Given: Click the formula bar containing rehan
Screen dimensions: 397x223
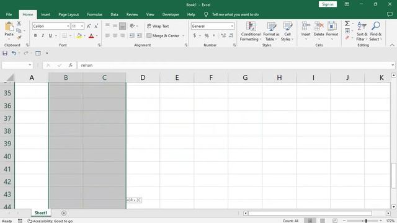Looking at the screenshot, I should pyautogui.click(x=236, y=65).
